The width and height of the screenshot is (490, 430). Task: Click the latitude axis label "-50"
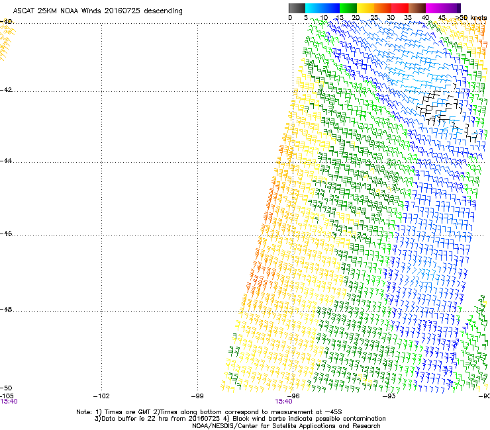click(x=6, y=388)
